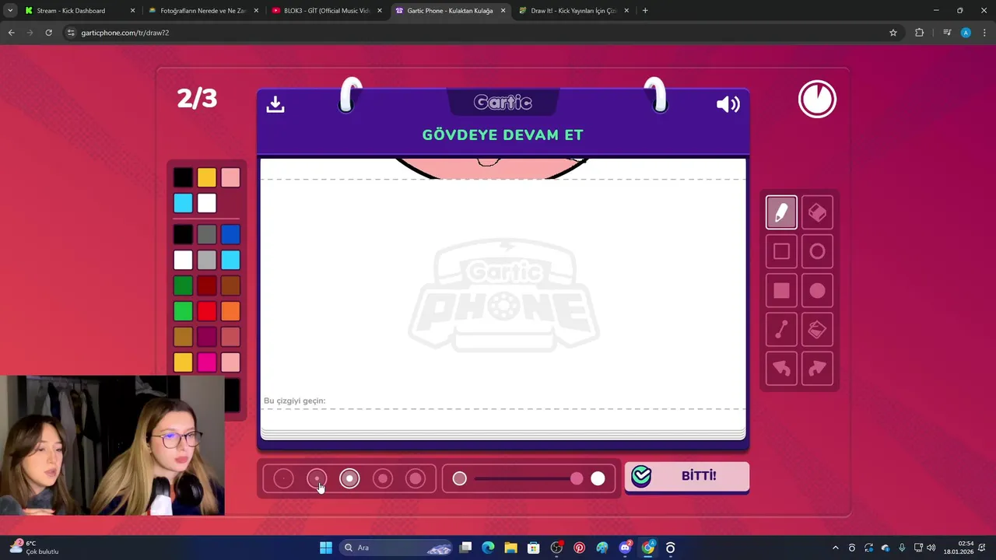
Task: Download the drawing with the download icon
Action: [275, 104]
